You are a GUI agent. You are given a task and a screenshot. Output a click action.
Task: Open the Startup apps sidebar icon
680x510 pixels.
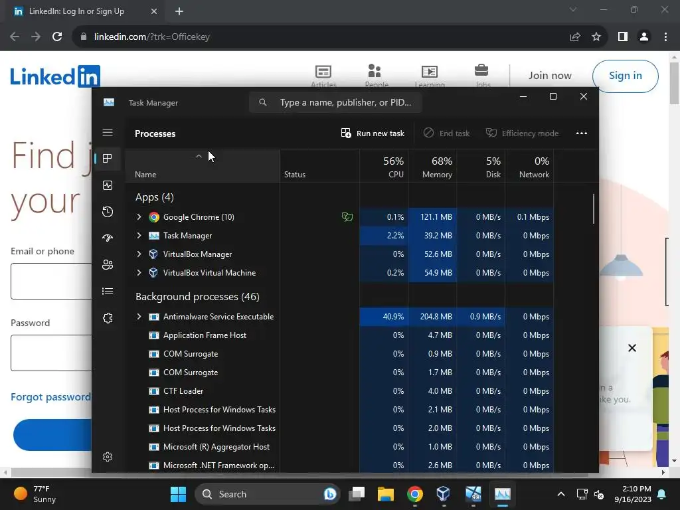(108, 238)
